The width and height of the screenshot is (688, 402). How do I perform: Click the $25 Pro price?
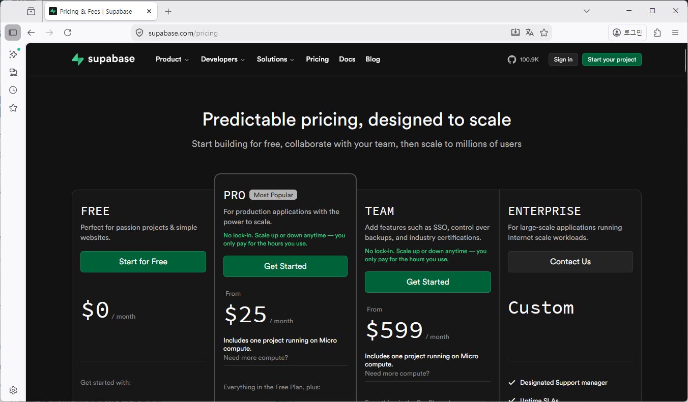[246, 315]
